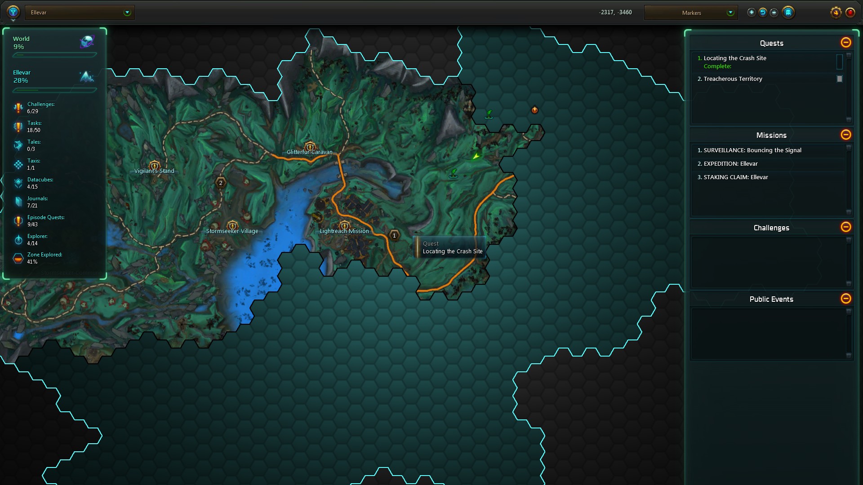Open the map menu icon beside Ellevar dropdown

click(13, 12)
